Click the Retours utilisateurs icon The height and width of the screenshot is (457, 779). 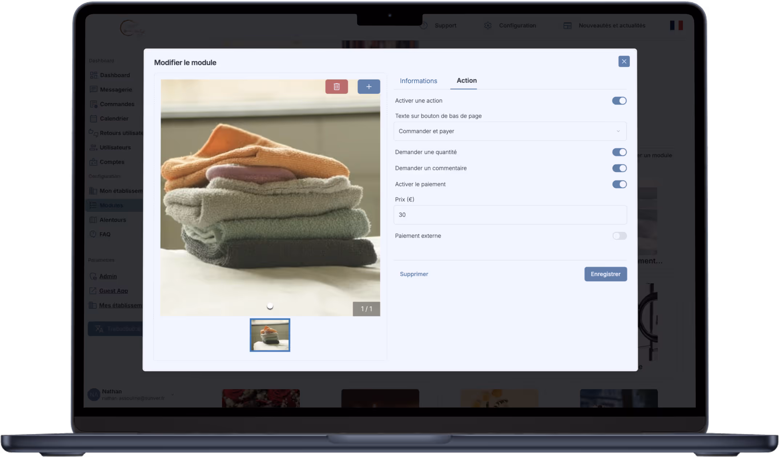[x=93, y=133]
